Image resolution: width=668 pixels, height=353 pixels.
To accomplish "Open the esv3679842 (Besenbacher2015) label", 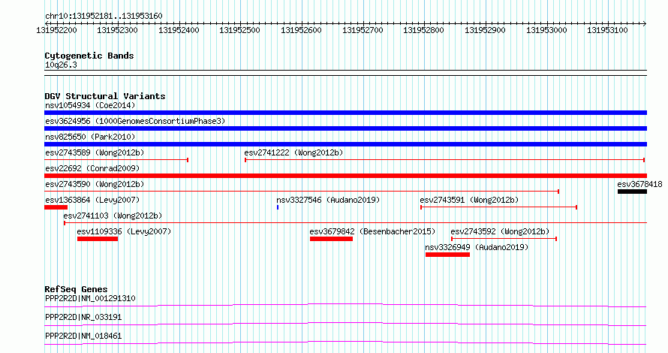I will [x=372, y=231].
